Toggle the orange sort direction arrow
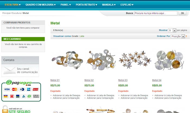The height and width of the screenshot is (113, 190). (x=186, y=36)
